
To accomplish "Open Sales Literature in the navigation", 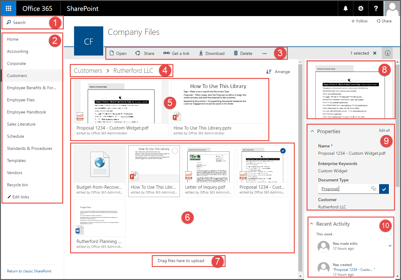I will [21, 124].
